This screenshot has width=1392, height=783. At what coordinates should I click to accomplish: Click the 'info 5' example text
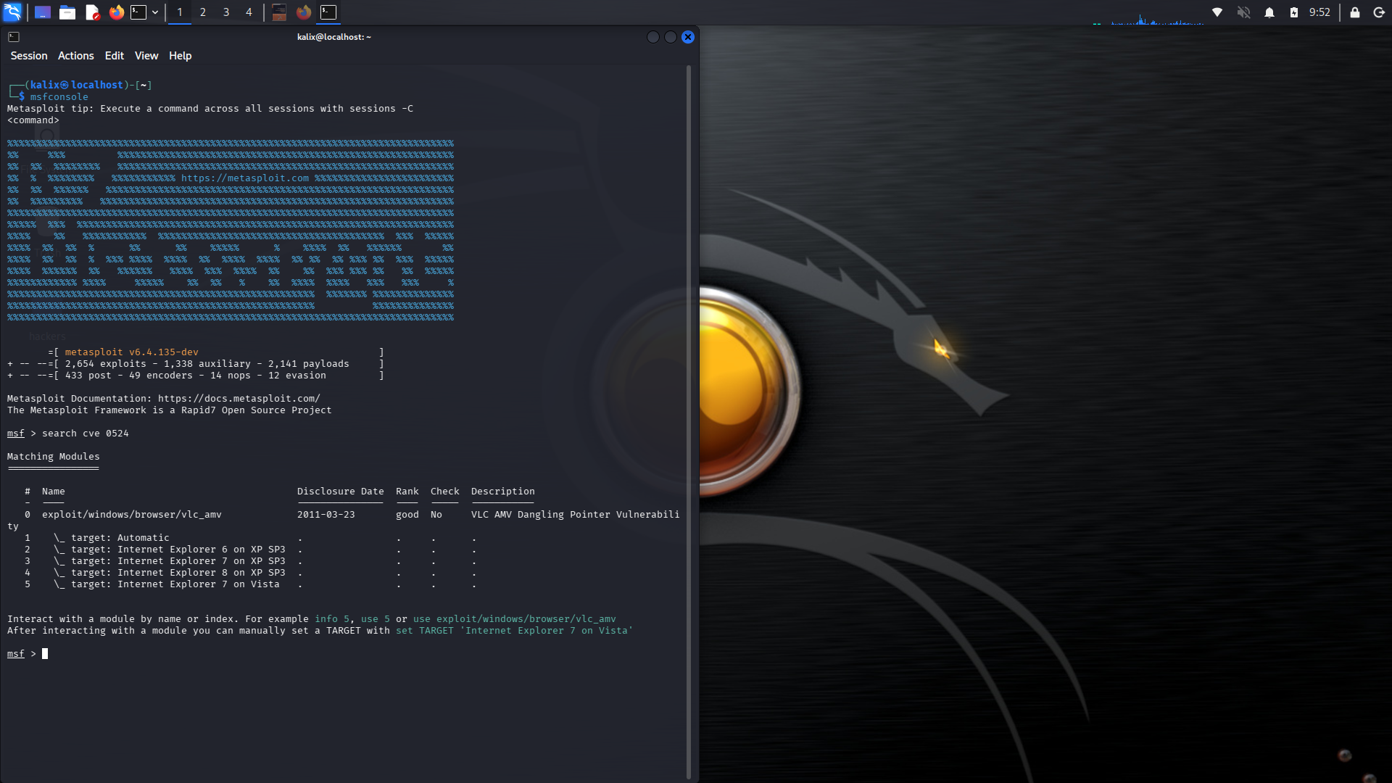click(332, 619)
